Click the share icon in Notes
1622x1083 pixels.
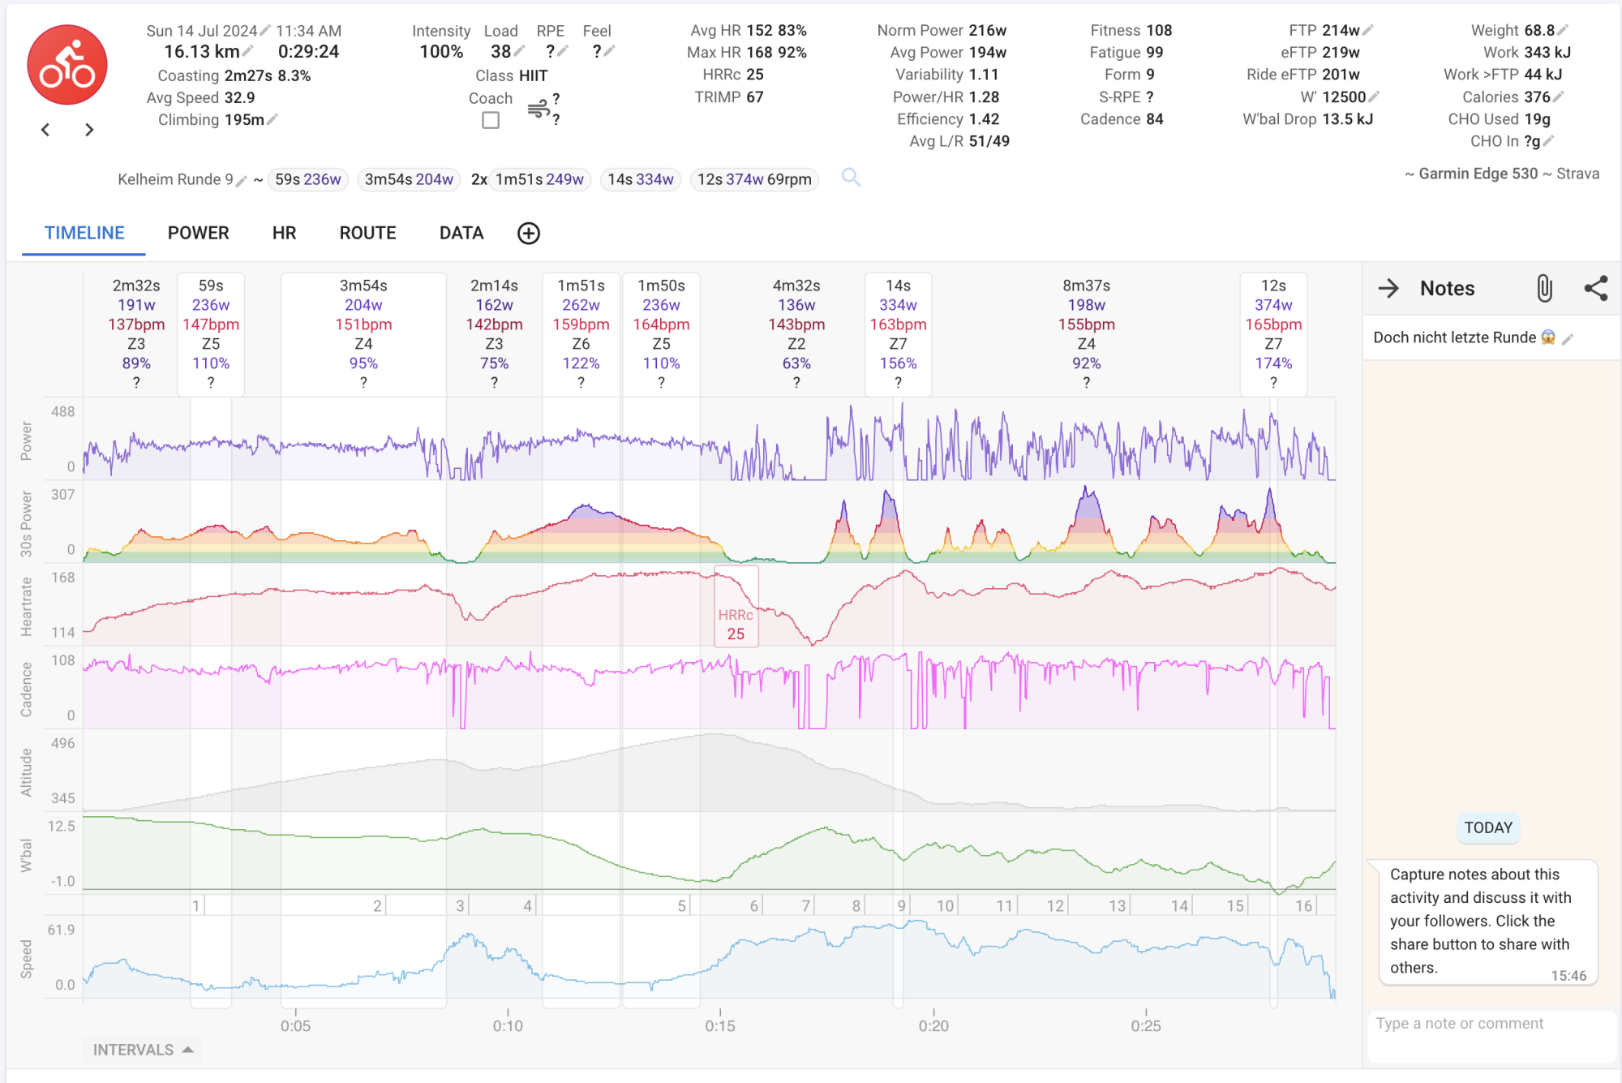pos(1595,289)
